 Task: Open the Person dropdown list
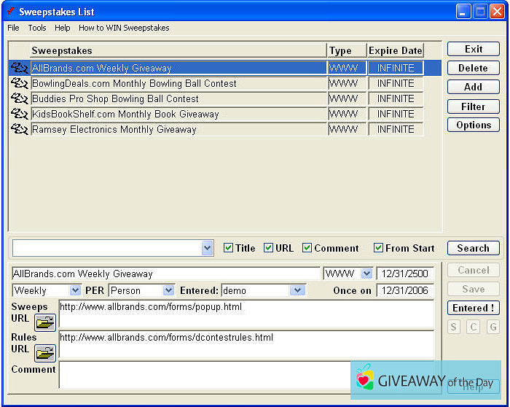tap(168, 290)
